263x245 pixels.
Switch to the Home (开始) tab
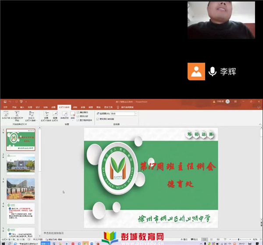coord(14,107)
